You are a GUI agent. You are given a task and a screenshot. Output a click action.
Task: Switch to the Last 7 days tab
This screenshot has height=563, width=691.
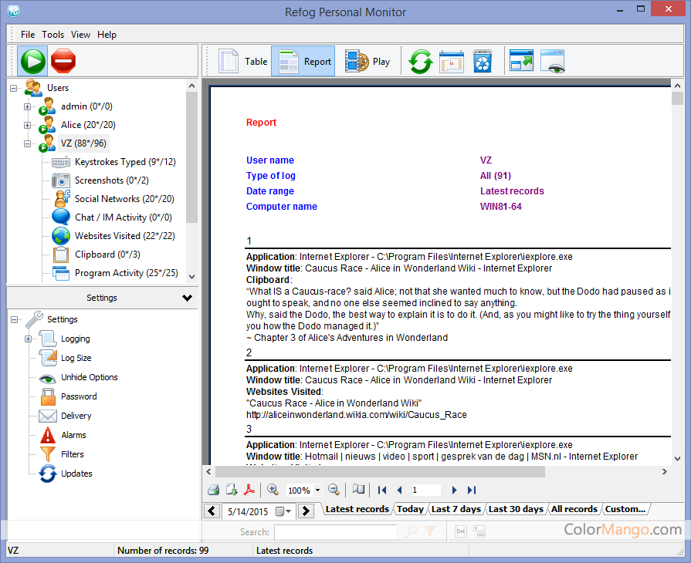click(x=456, y=509)
